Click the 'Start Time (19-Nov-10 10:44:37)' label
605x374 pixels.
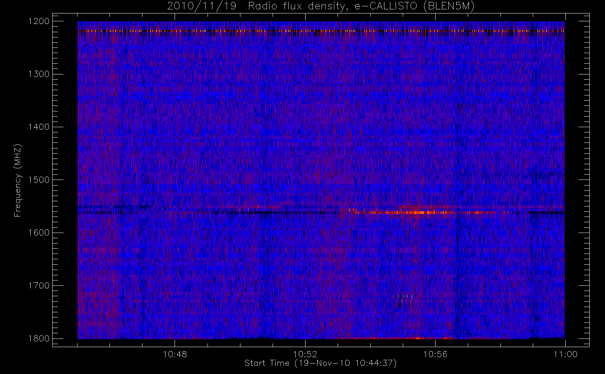coord(320,363)
